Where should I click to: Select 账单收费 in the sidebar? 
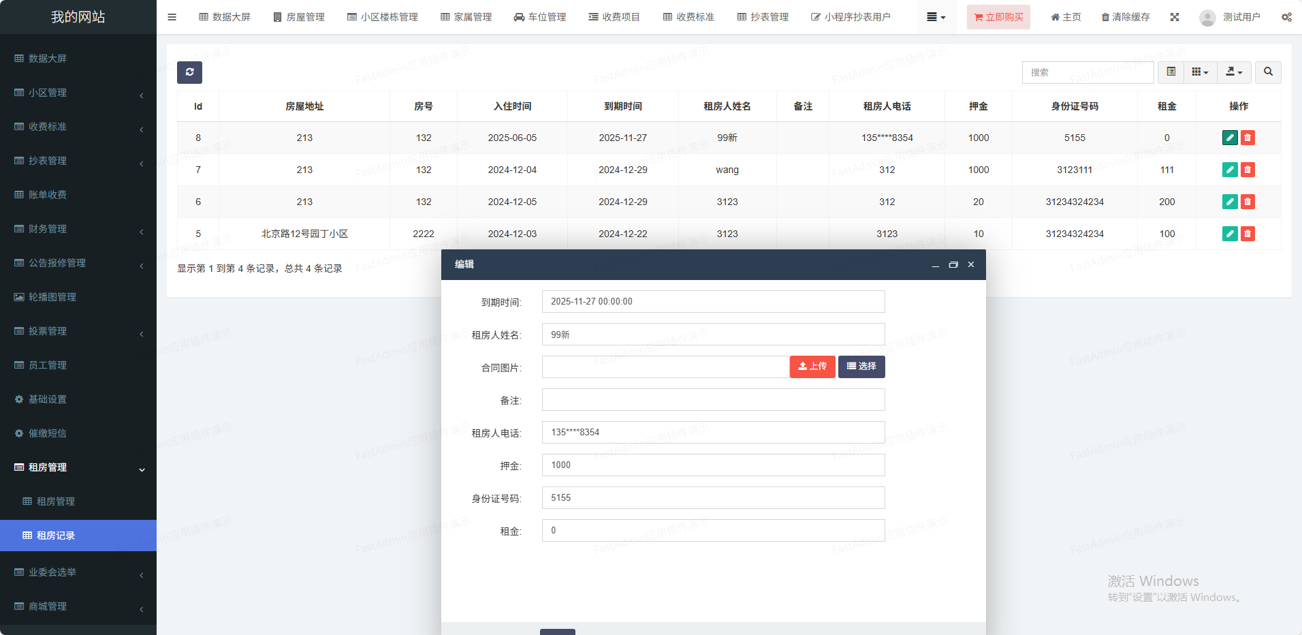48,195
